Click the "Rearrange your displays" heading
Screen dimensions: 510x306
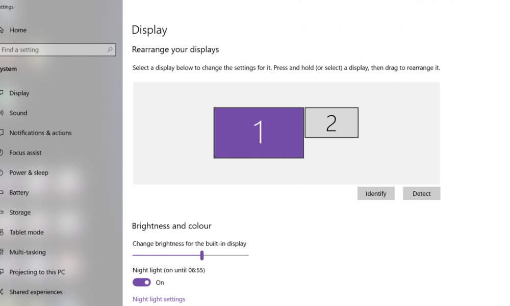pyautogui.click(x=175, y=49)
